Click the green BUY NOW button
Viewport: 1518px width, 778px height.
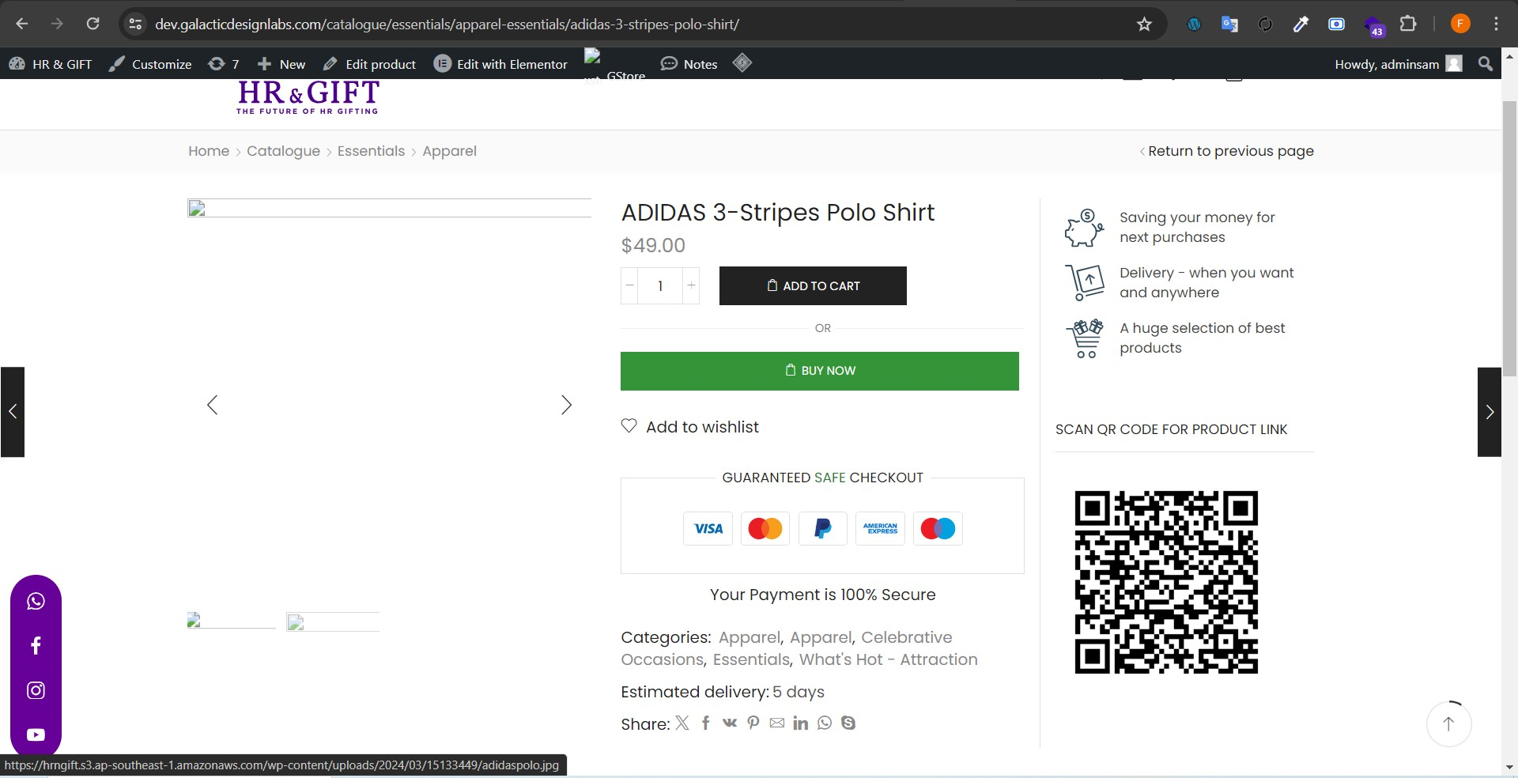[x=820, y=371]
